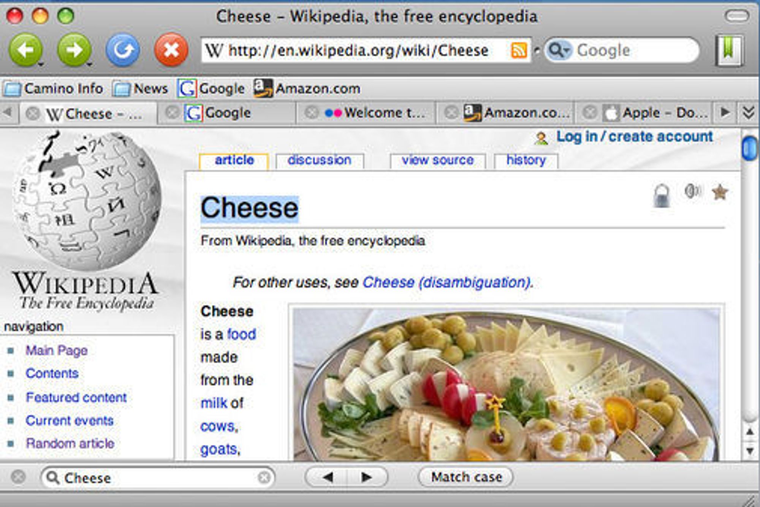
Task: Close the find bar
Action: click(18, 477)
